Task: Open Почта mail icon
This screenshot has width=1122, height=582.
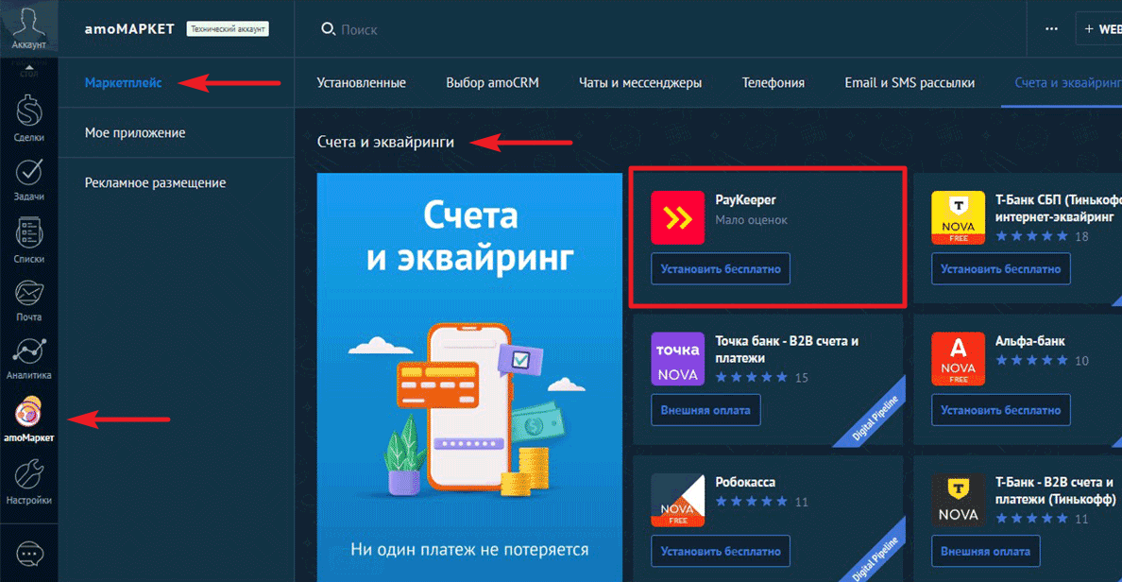Action: click(29, 298)
